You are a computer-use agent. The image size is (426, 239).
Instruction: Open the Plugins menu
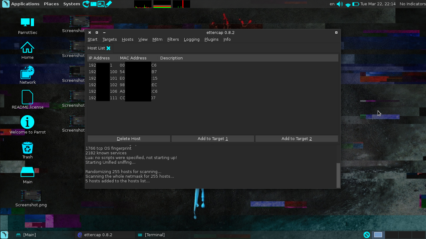[x=211, y=40]
